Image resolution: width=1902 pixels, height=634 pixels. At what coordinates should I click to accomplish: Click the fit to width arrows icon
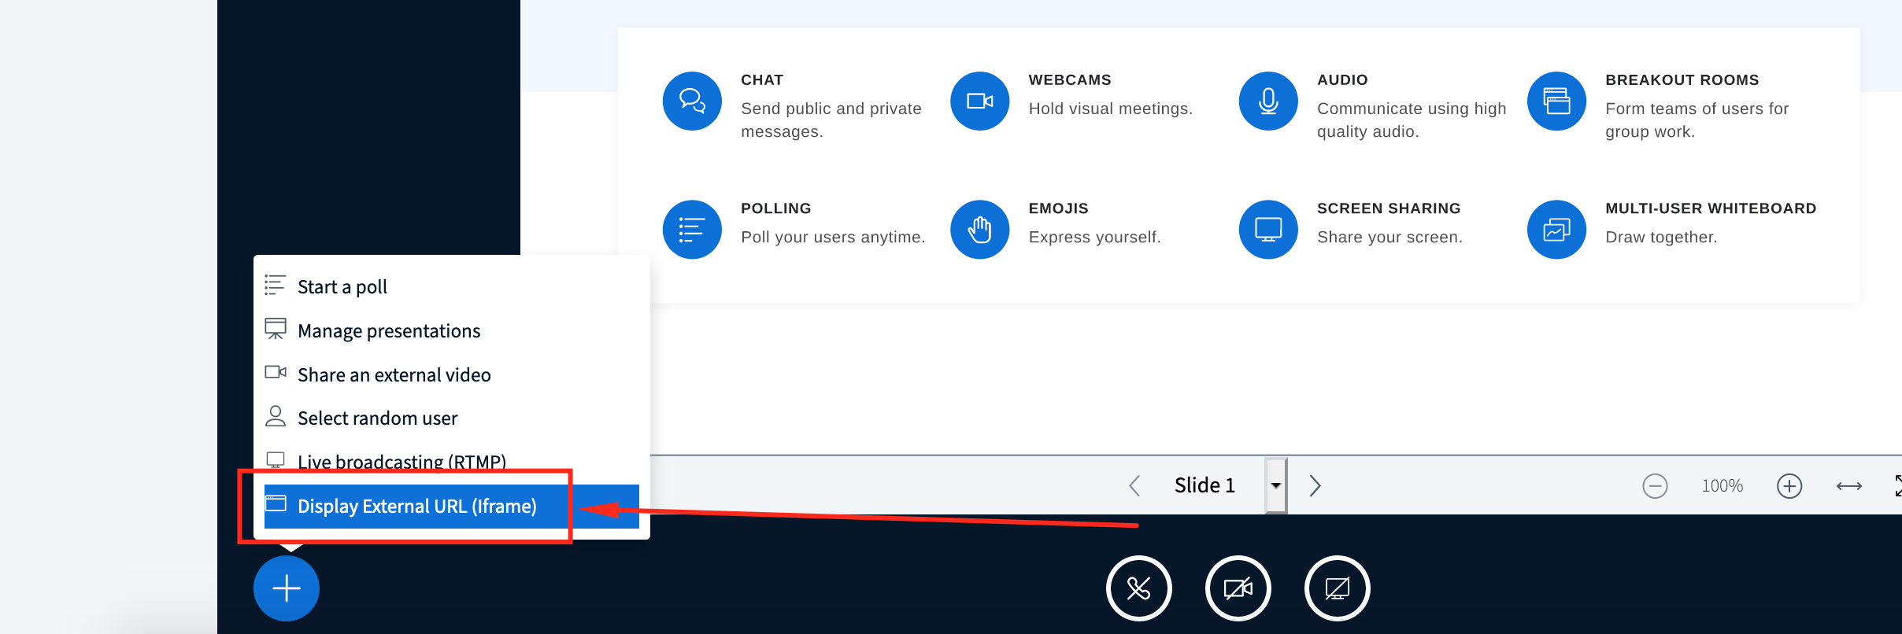1849,486
